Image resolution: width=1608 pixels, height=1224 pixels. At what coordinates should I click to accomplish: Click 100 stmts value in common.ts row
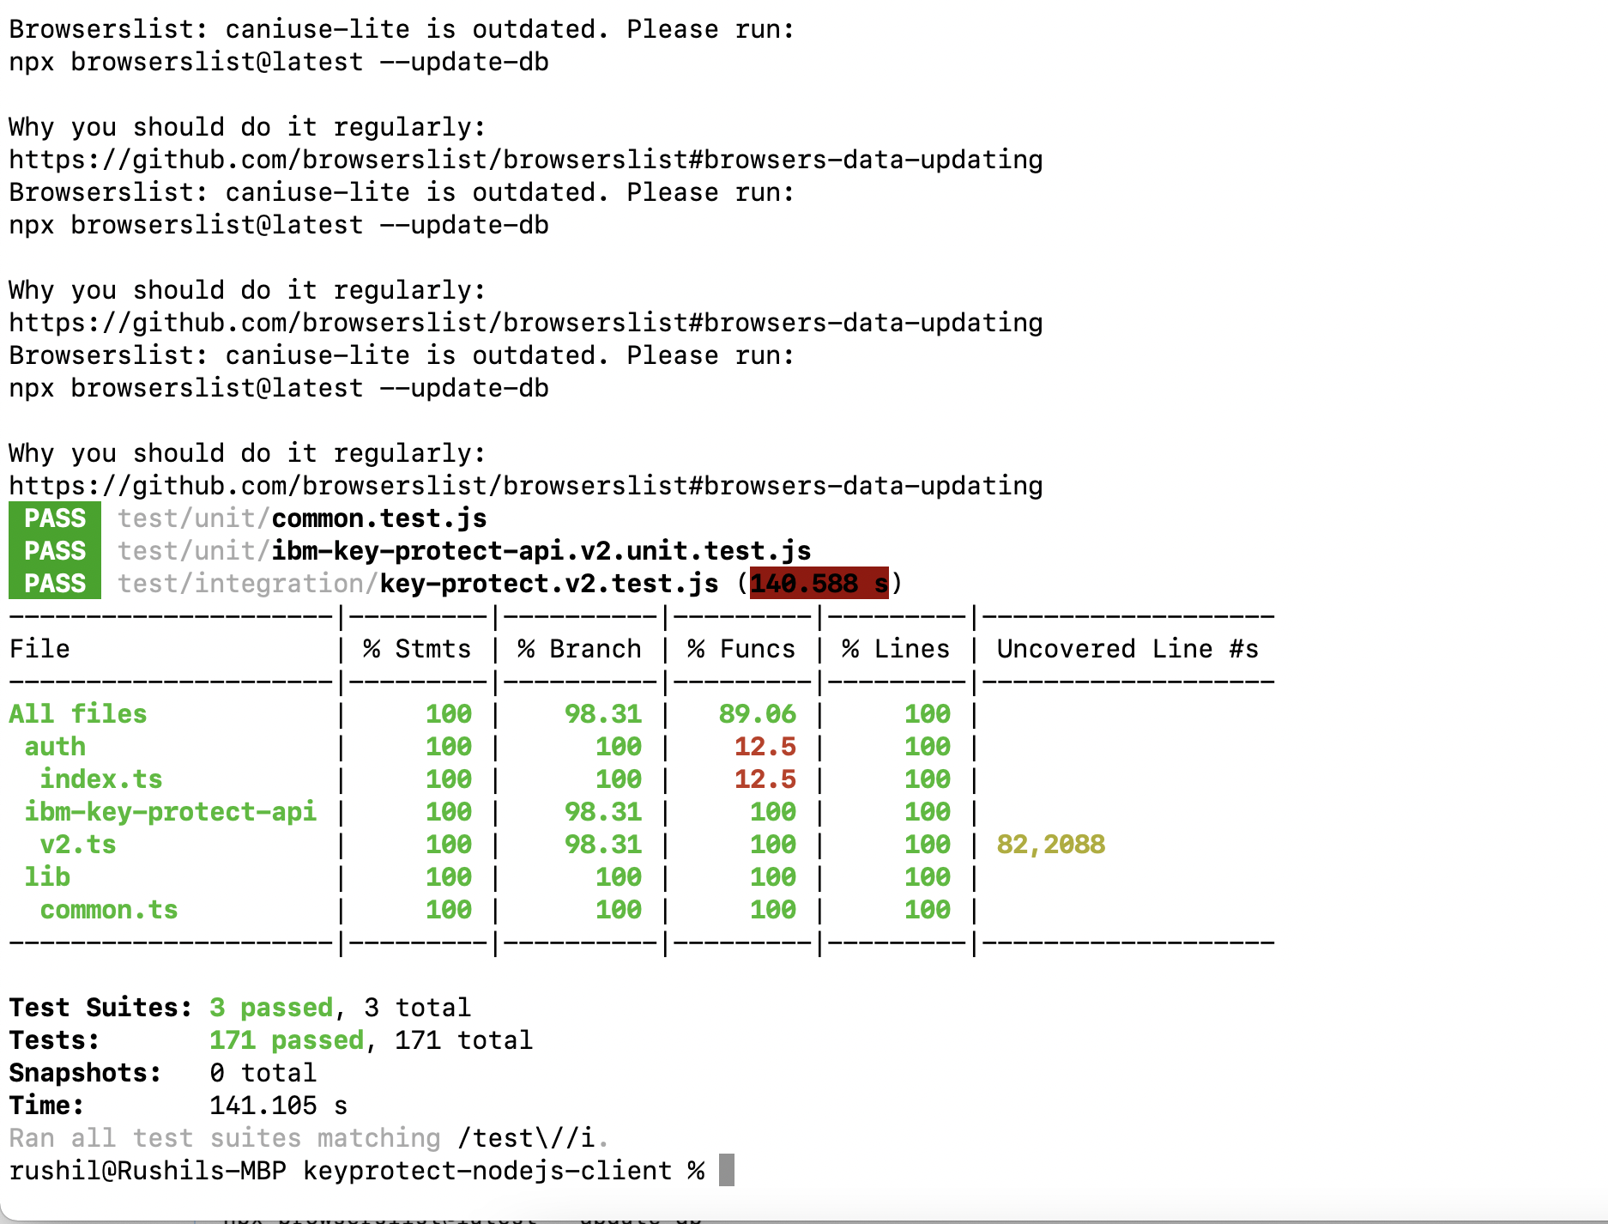449,910
